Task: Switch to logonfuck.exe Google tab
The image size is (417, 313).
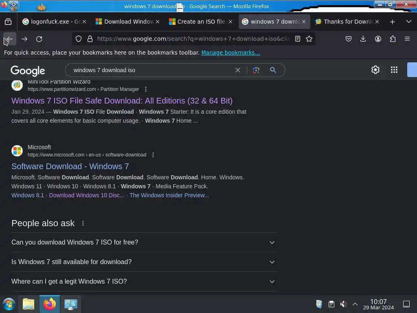Action: point(52,22)
